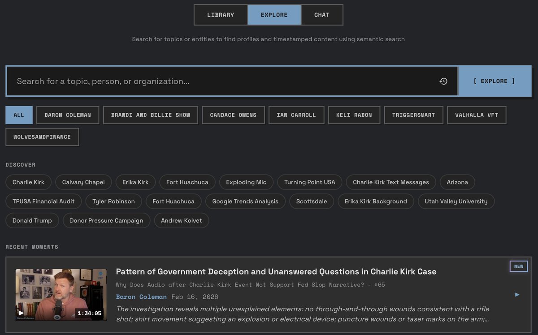538x335 pixels.
Task: Filter by Triggersmart channel
Action: [x=414, y=115]
